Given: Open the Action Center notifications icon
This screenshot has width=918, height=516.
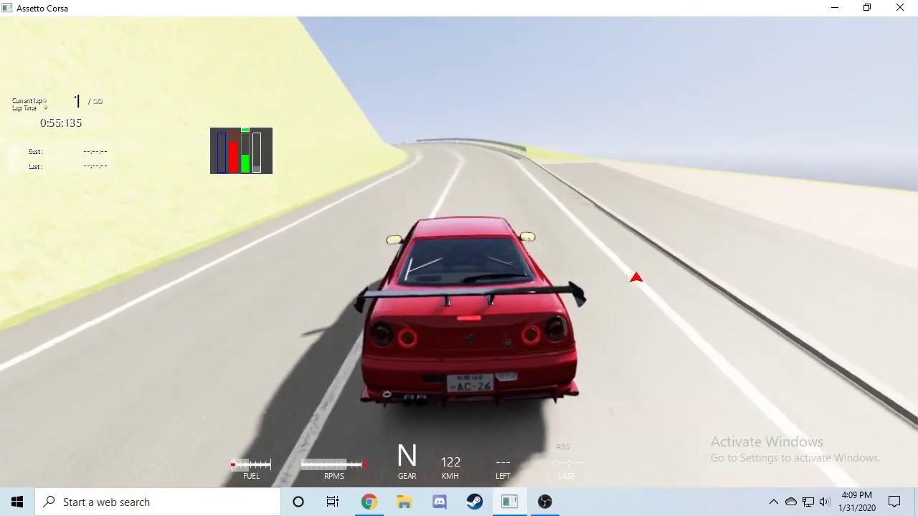Looking at the screenshot, I should [894, 502].
